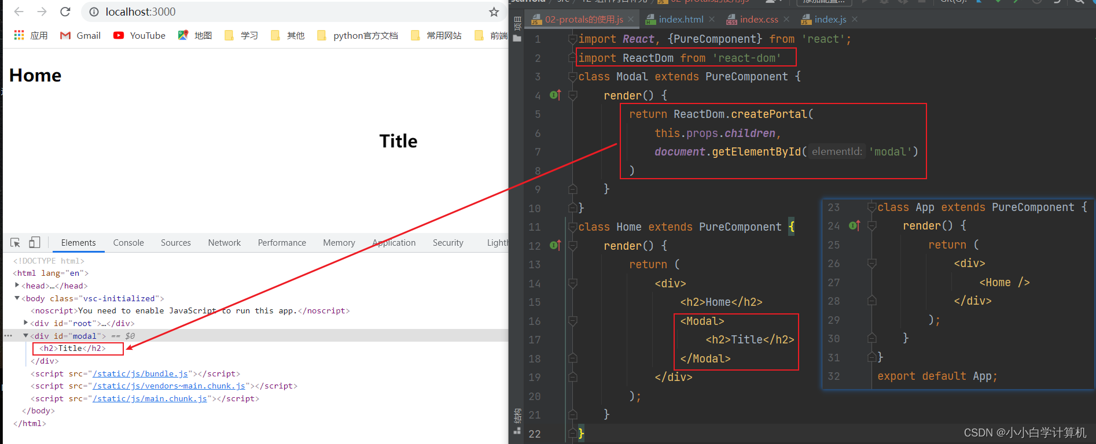Image resolution: width=1096 pixels, height=444 pixels.
Task: Click the override marker on line 4
Action: point(556,95)
